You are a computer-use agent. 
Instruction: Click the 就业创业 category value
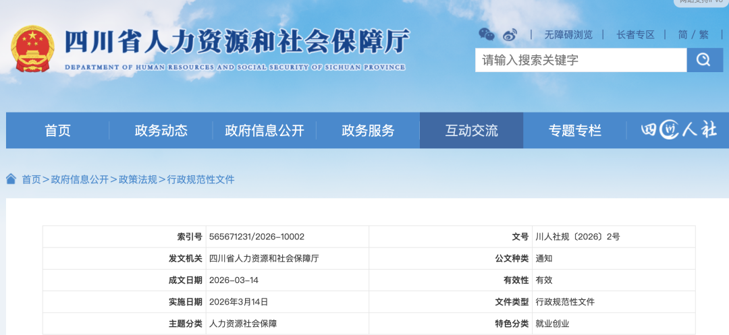pos(552,324)
